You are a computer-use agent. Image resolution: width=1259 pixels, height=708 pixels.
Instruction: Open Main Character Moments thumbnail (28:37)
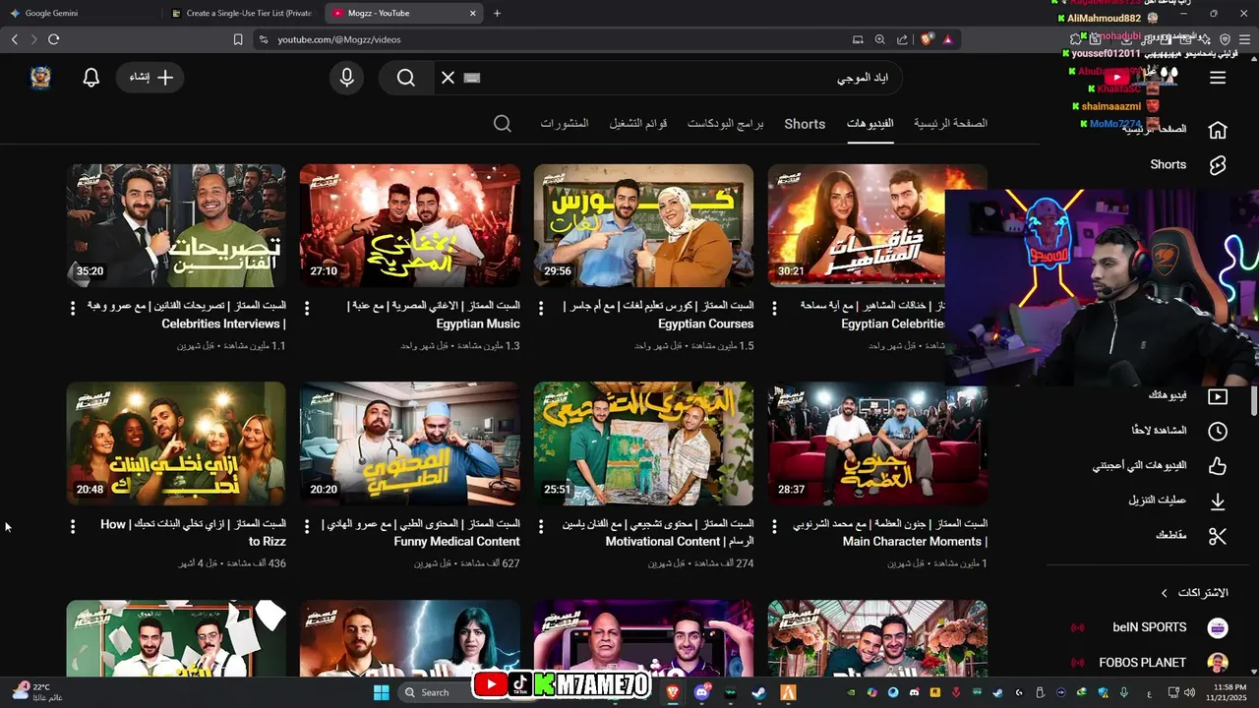tap(877, 443)
